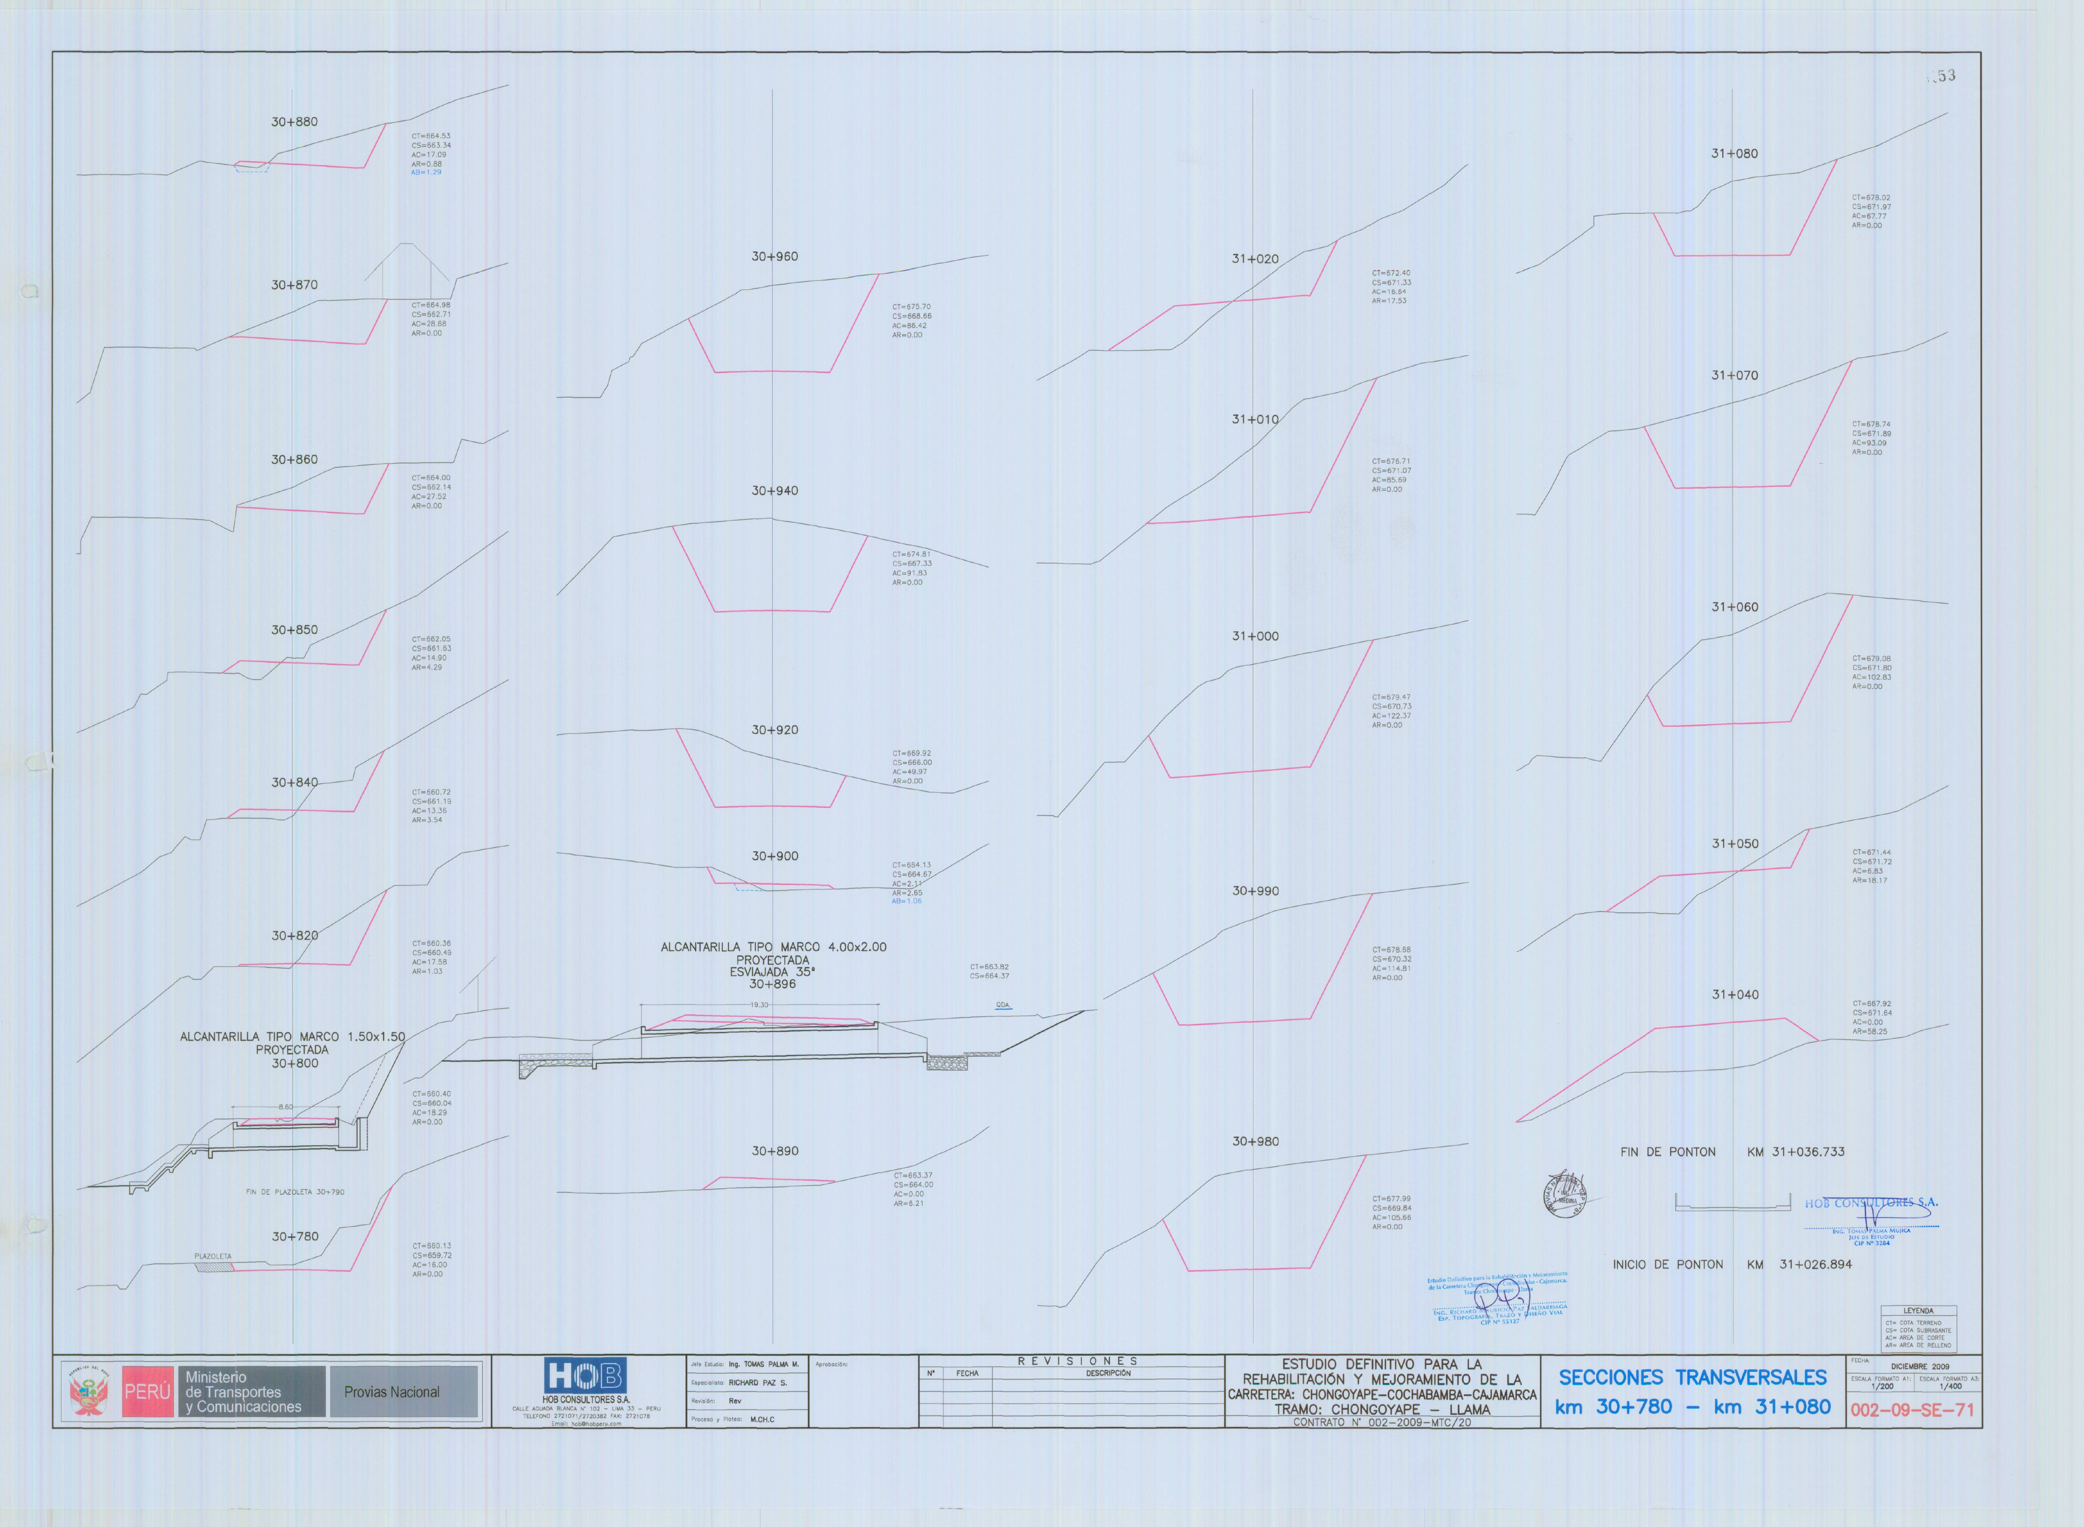Image resolution: width=2084 pixels, height=1527 pixels.
Task: Click the Ing. TOMAS PALMA M. name
Action: (x=763, y=1364)
